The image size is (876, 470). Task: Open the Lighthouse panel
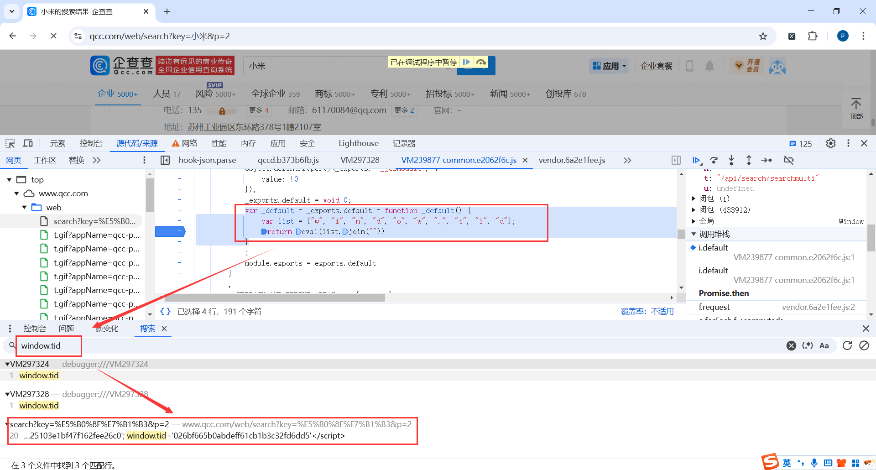[359, 143]
